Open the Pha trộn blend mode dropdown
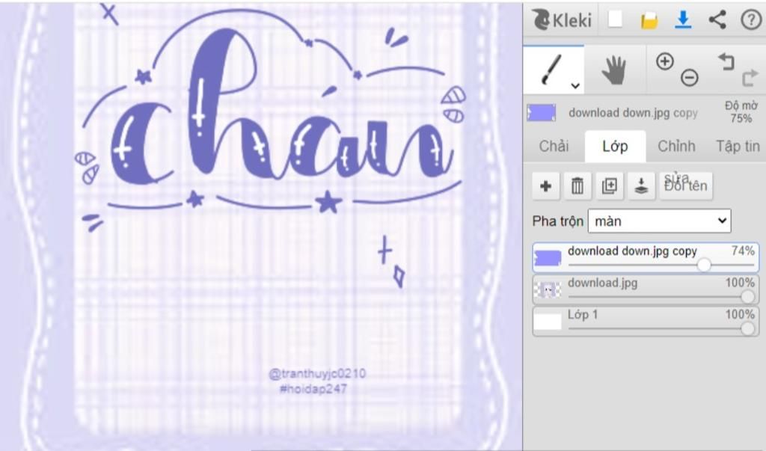The width and height of the screenshot is (766, 451). pos(660,221)
